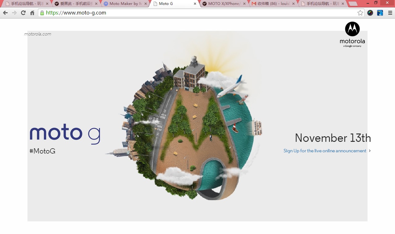Open the round dark extension icon
395x234 pixels.
pyautogui.click(x=370, y=13)
